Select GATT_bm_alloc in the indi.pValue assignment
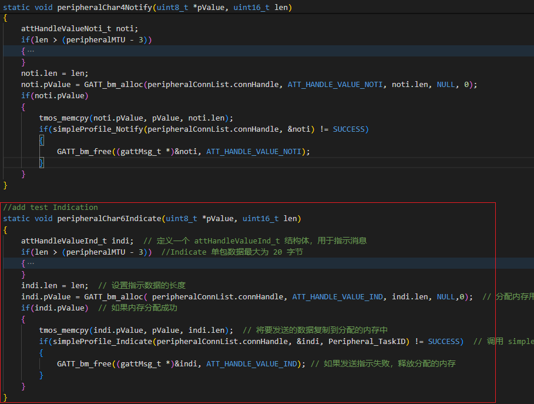The height and width of the screenshot is (404, 534). point(113,296)
